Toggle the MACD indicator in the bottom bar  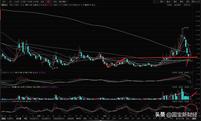[79, 118]
